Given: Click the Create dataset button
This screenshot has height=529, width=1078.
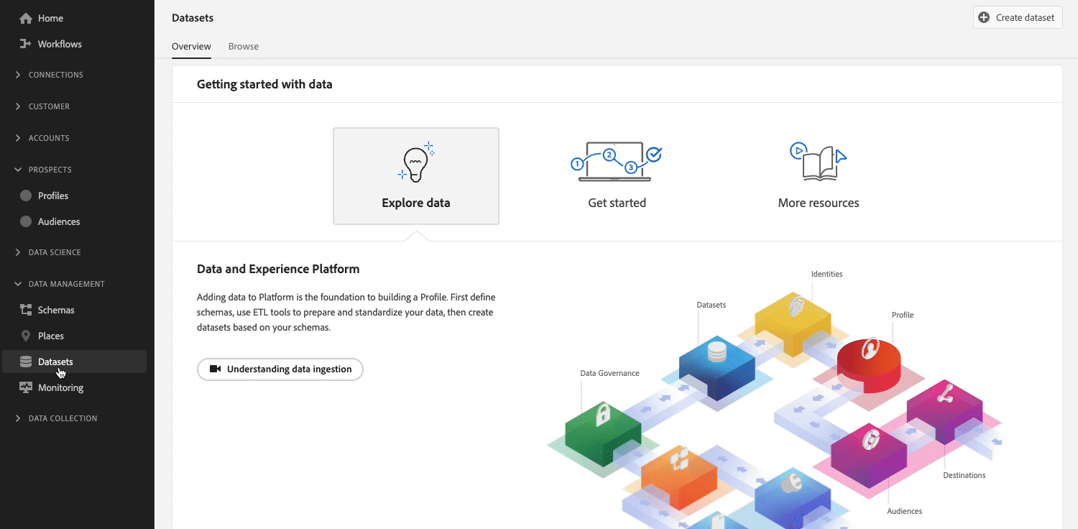Looking at the screenshot, I should coord(1018,17).
